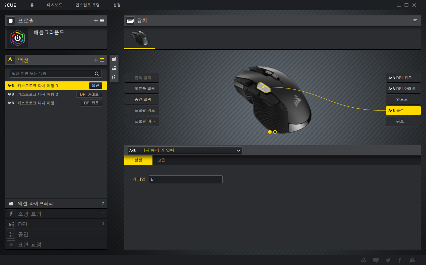Click the 키 타입 input field
The height and width of the screenshot is (265, 426).
pos(185,179)
